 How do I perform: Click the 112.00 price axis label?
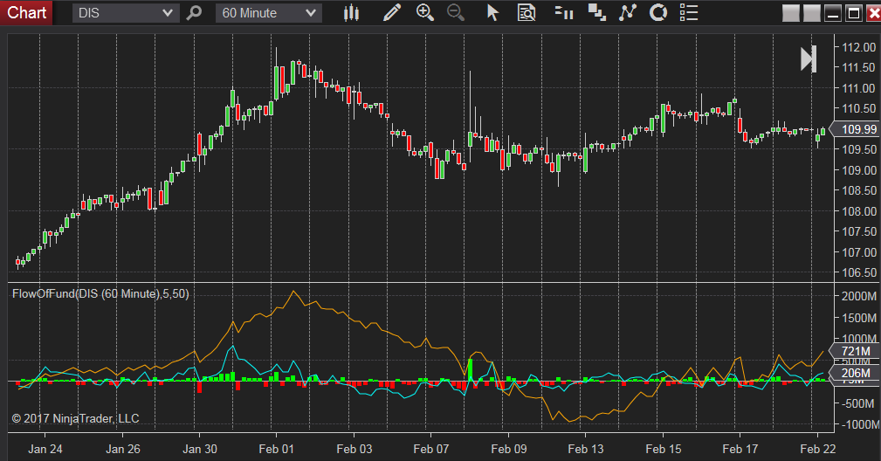tap(858, 47)
